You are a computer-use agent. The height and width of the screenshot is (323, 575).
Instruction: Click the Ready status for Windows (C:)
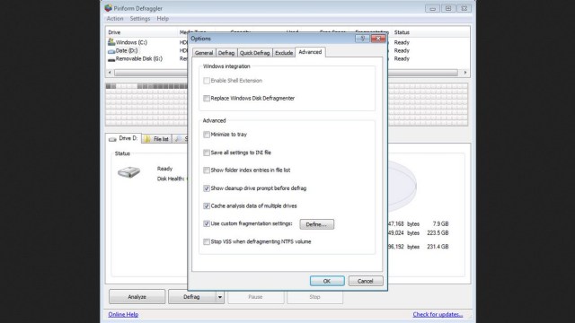pyautogui.click(x=402, y=42)
